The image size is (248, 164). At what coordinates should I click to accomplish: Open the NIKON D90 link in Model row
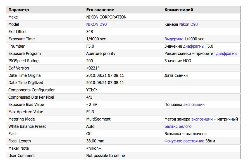96,24
